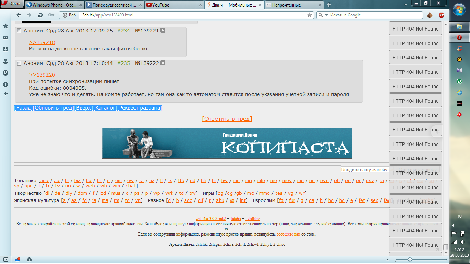
Task: Toggle panels with the status bar panel icon
Action: (x=6, y=259)
